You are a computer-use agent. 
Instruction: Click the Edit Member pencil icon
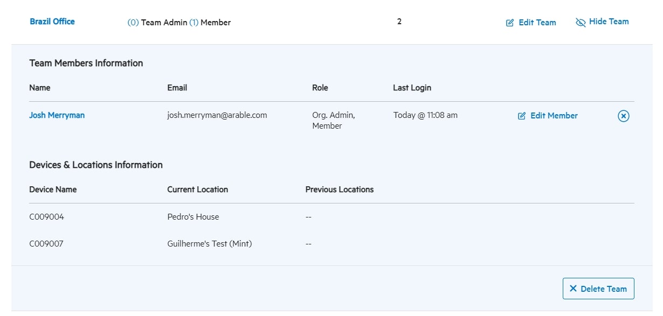coord(521,115)
